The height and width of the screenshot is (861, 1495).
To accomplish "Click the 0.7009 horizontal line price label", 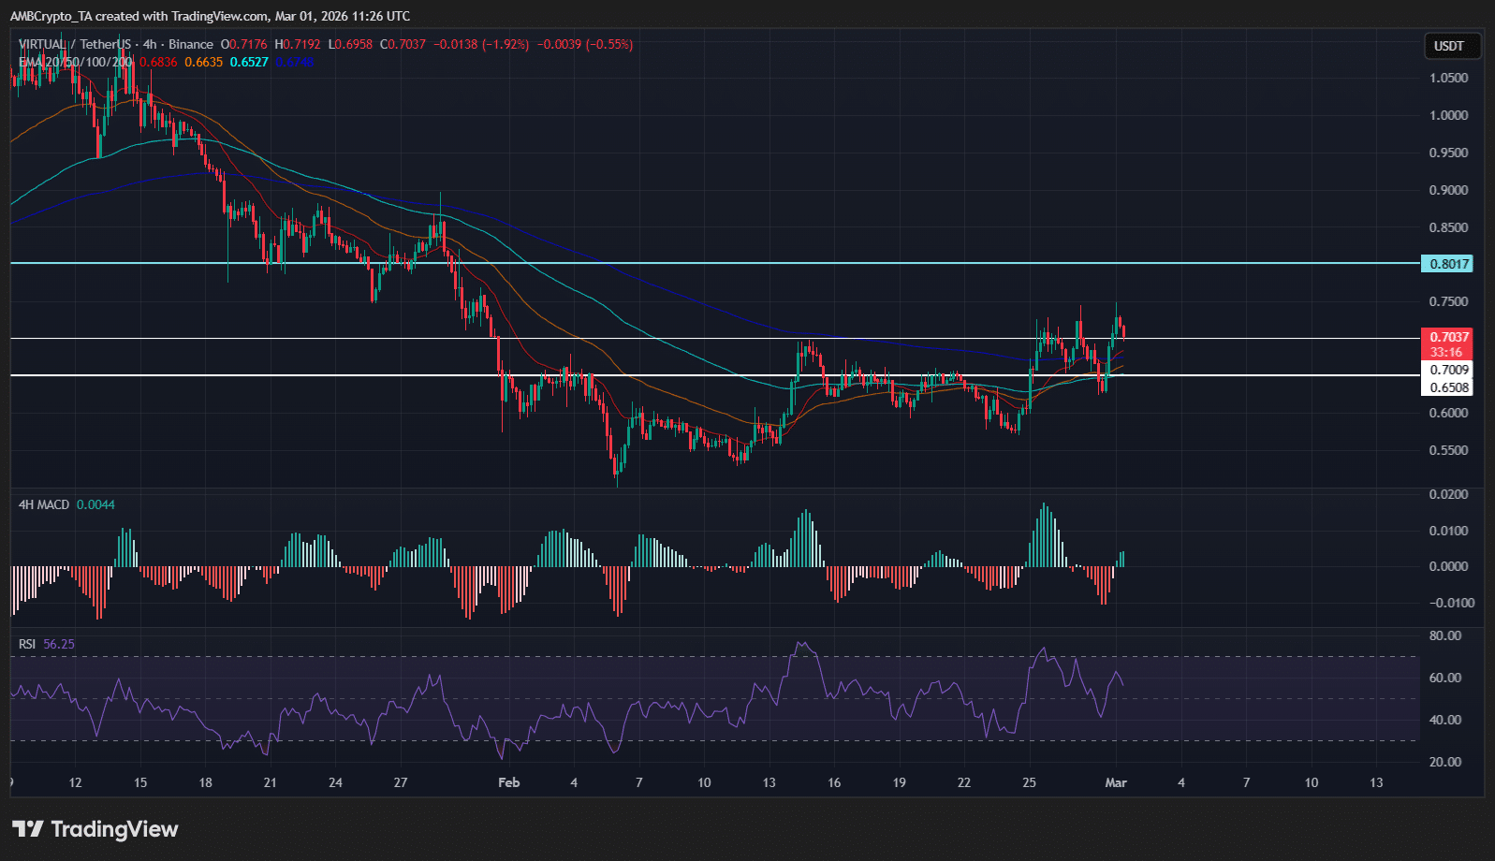I will click(x=1446, y=370).
